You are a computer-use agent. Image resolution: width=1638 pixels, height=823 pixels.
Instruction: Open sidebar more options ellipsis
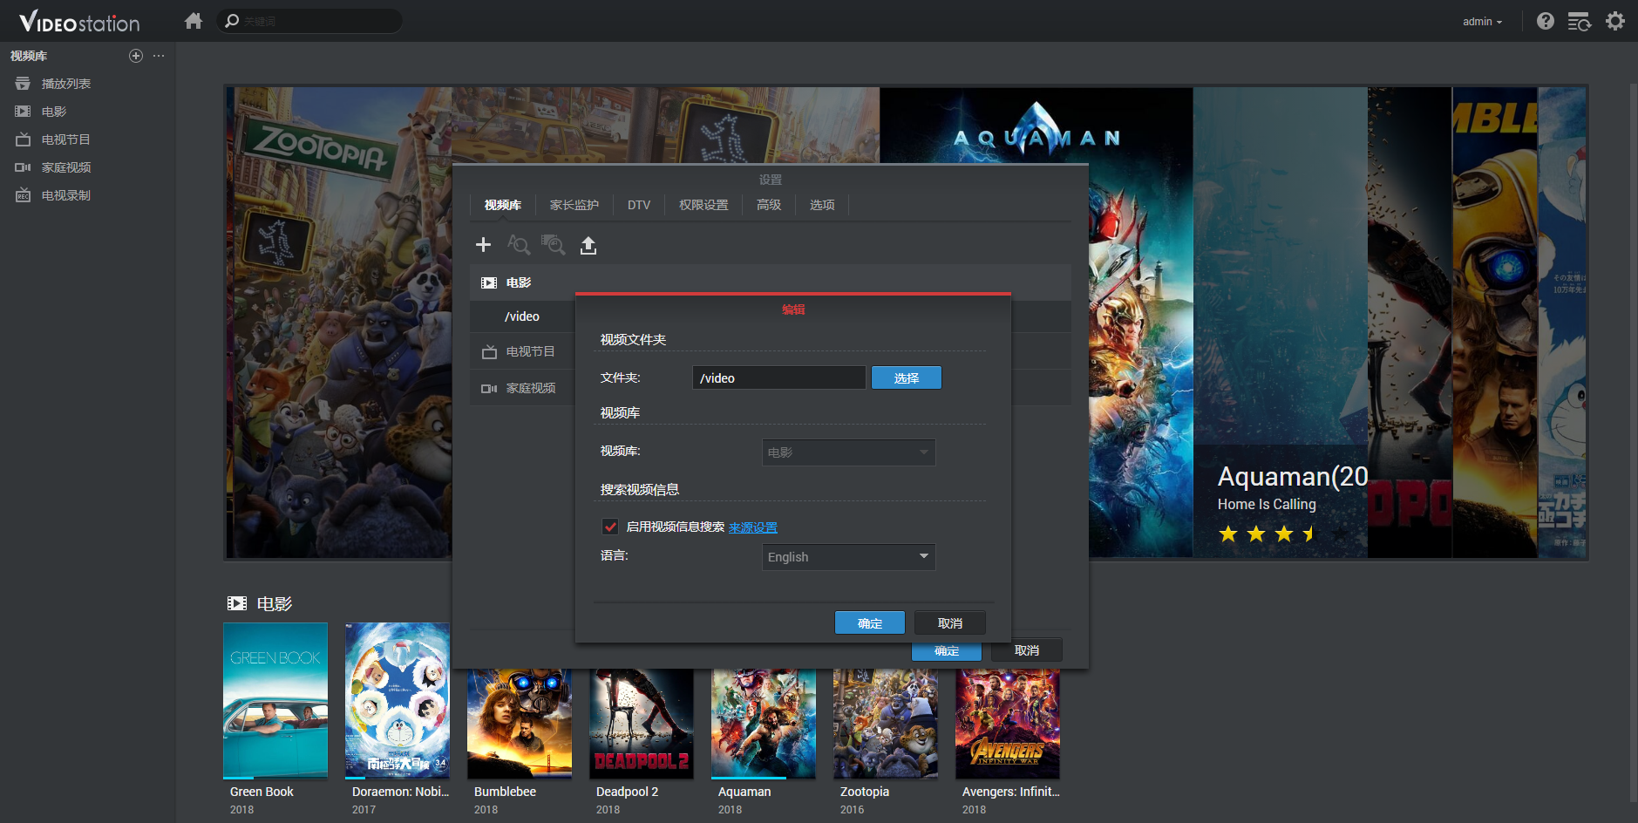click(159, 56)
